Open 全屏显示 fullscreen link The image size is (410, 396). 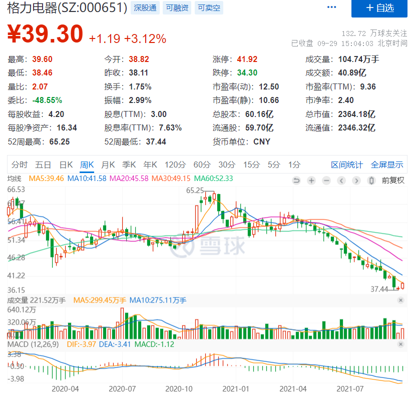[387, 165]
